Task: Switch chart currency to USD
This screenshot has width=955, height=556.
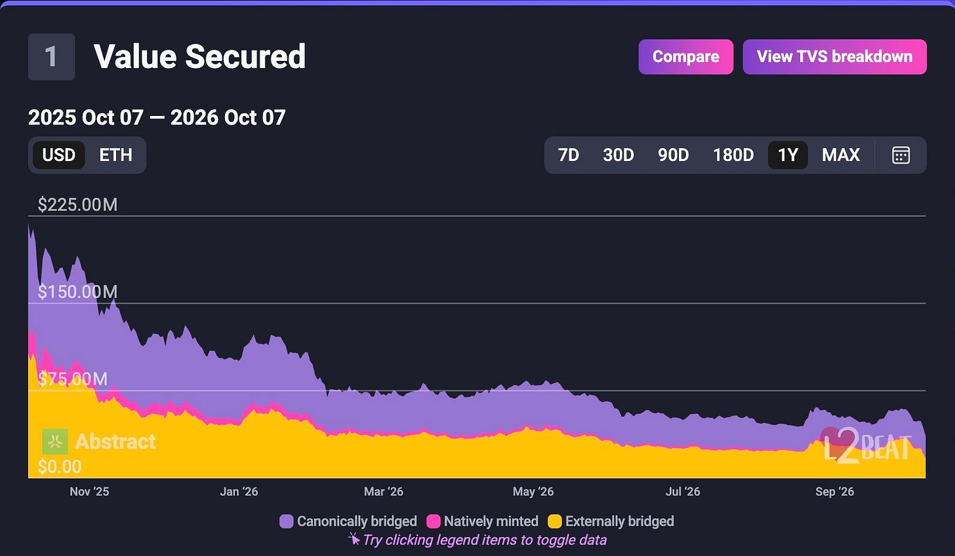Action: (x=59, y=155)
